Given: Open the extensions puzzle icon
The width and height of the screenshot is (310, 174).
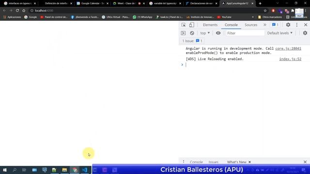Looking at the screenshot, I should [293, 11].
